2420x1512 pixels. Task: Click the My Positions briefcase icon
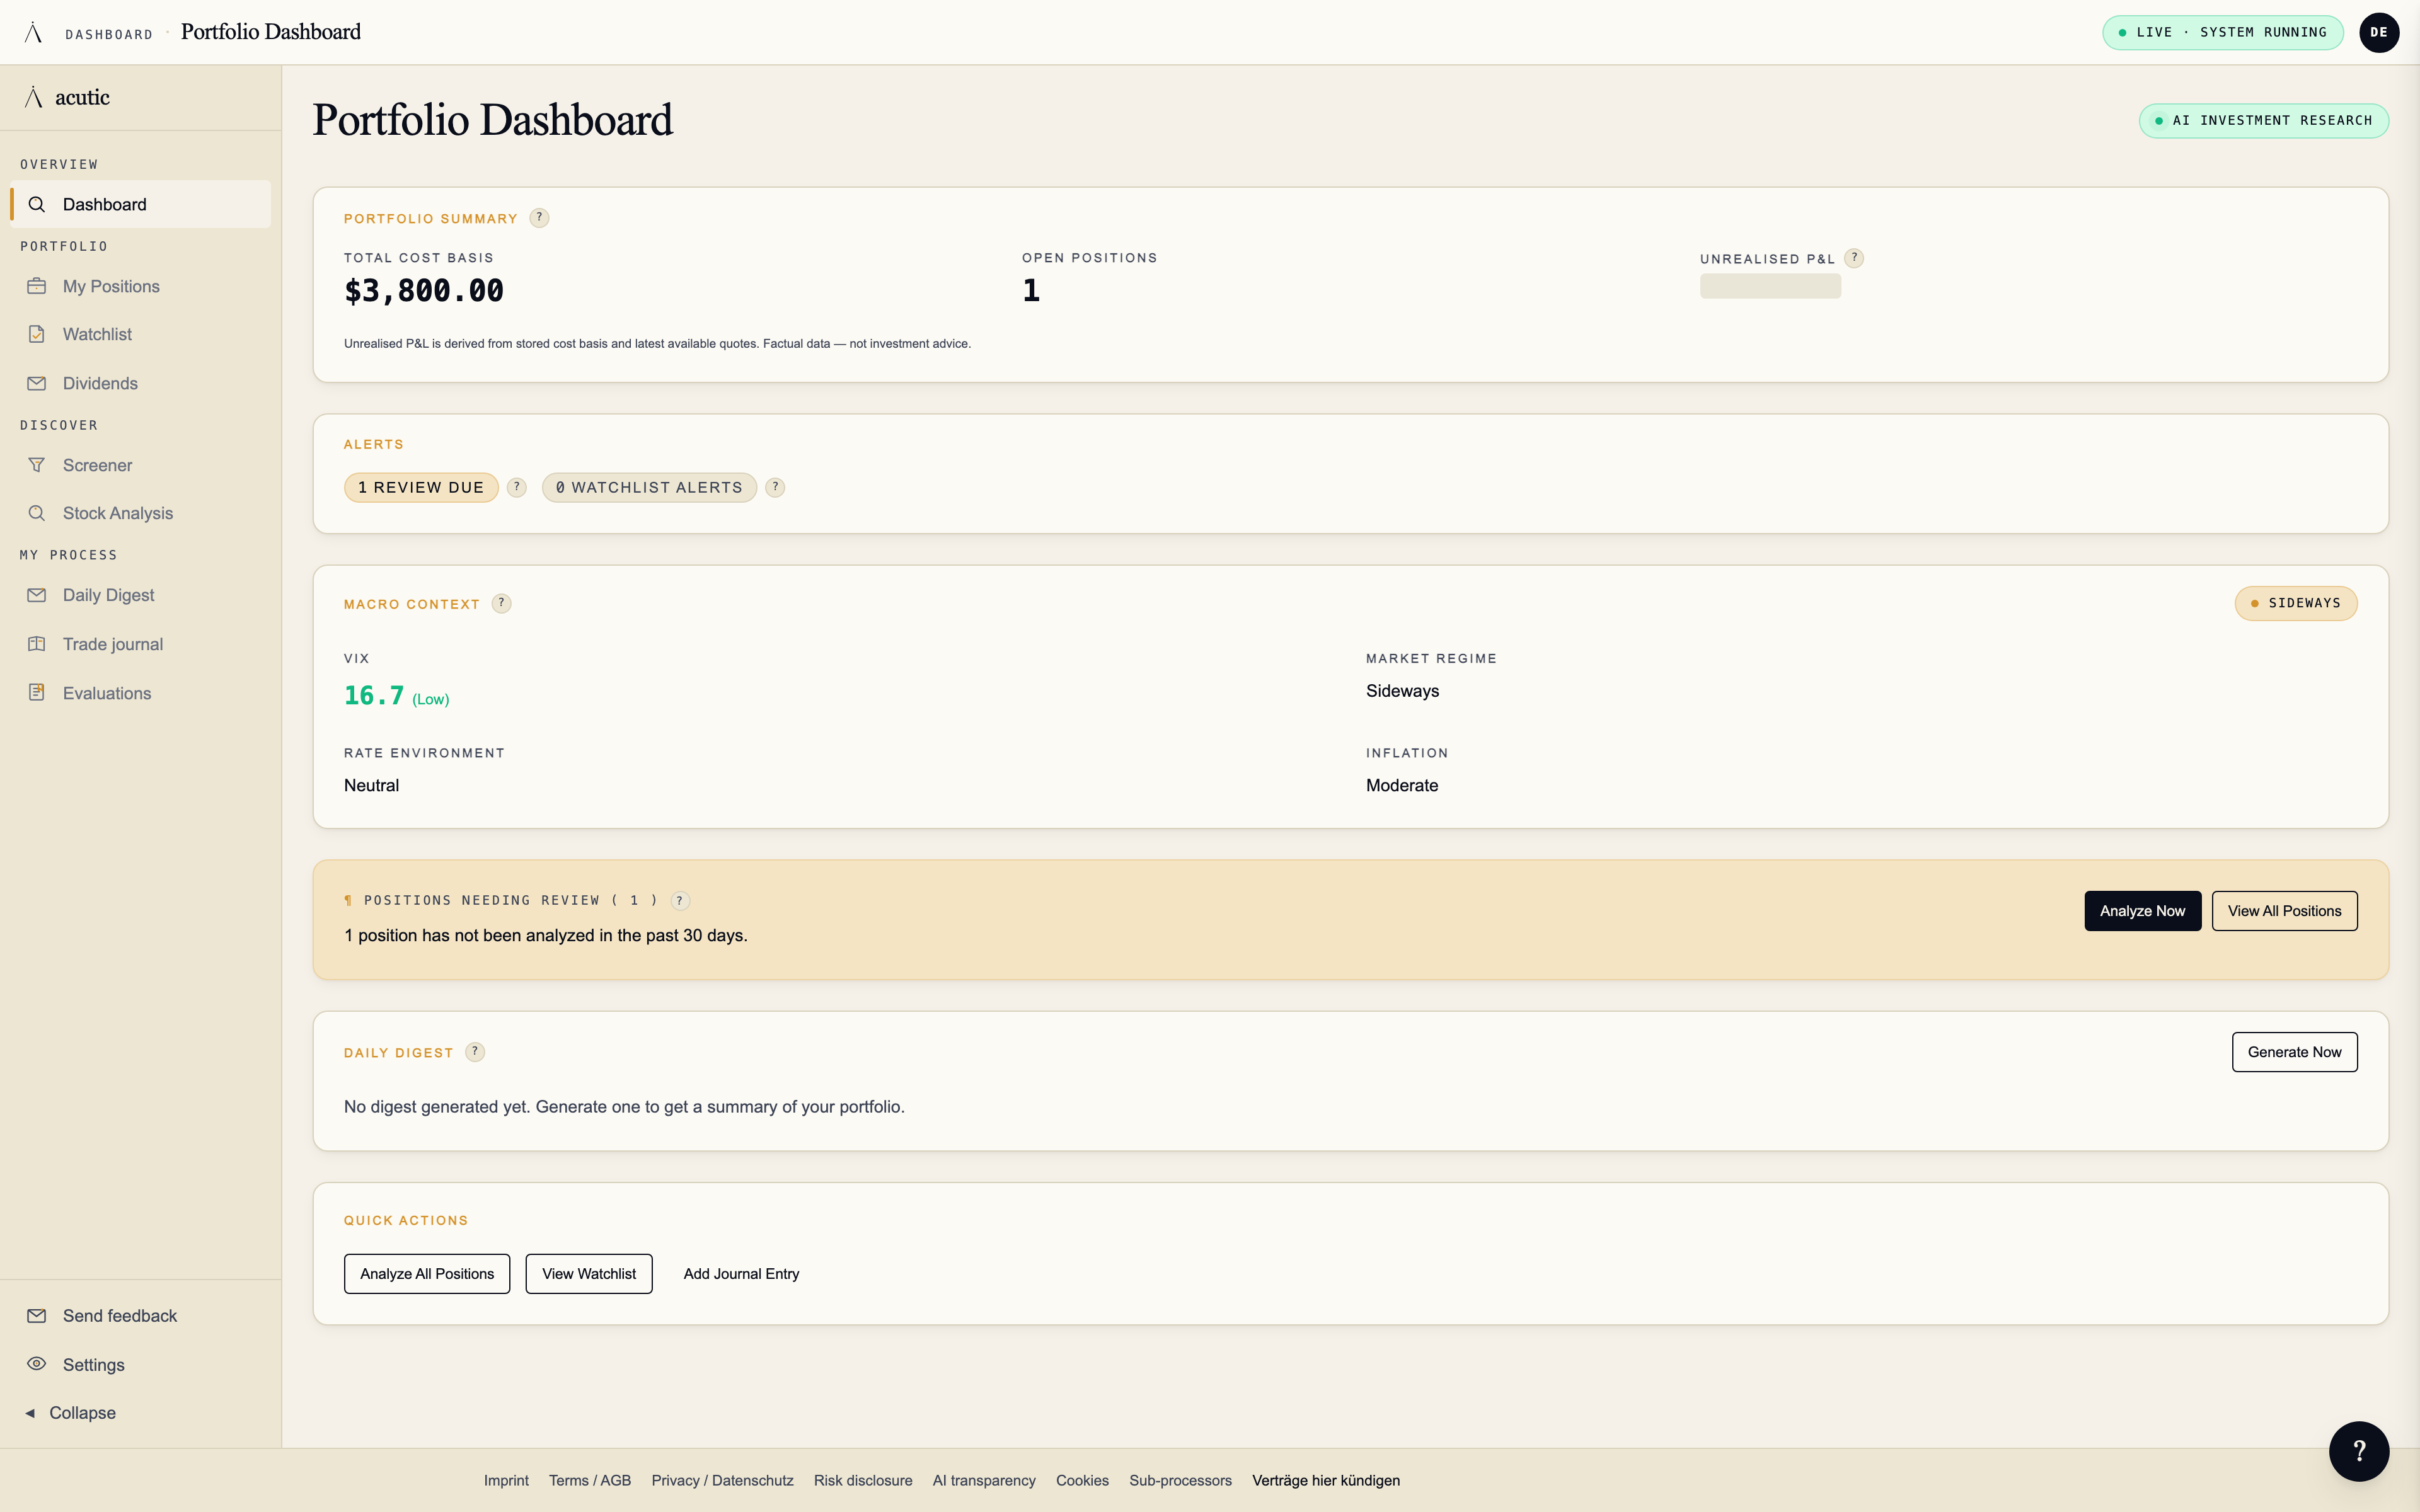pos(37,286)
